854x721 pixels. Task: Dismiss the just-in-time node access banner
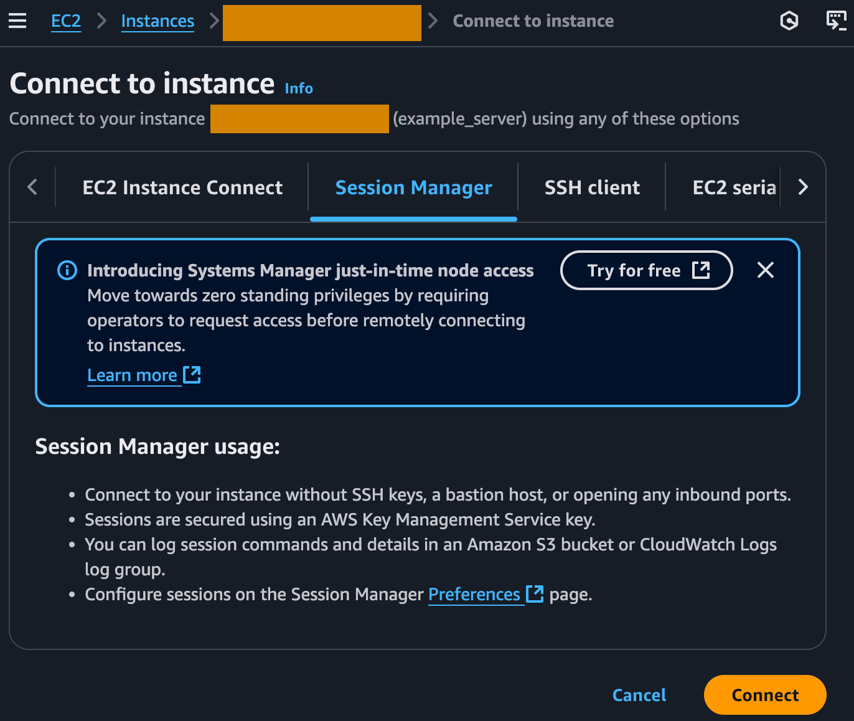[x=766, y=270]
